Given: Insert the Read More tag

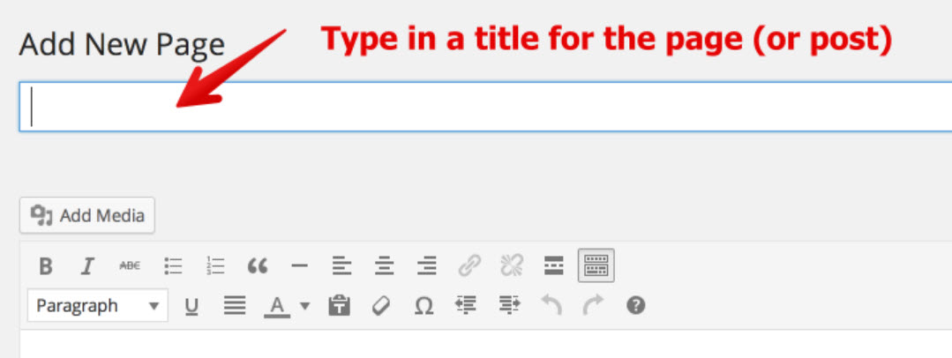Looking at the screenshot, I should (x=554, y=265).
